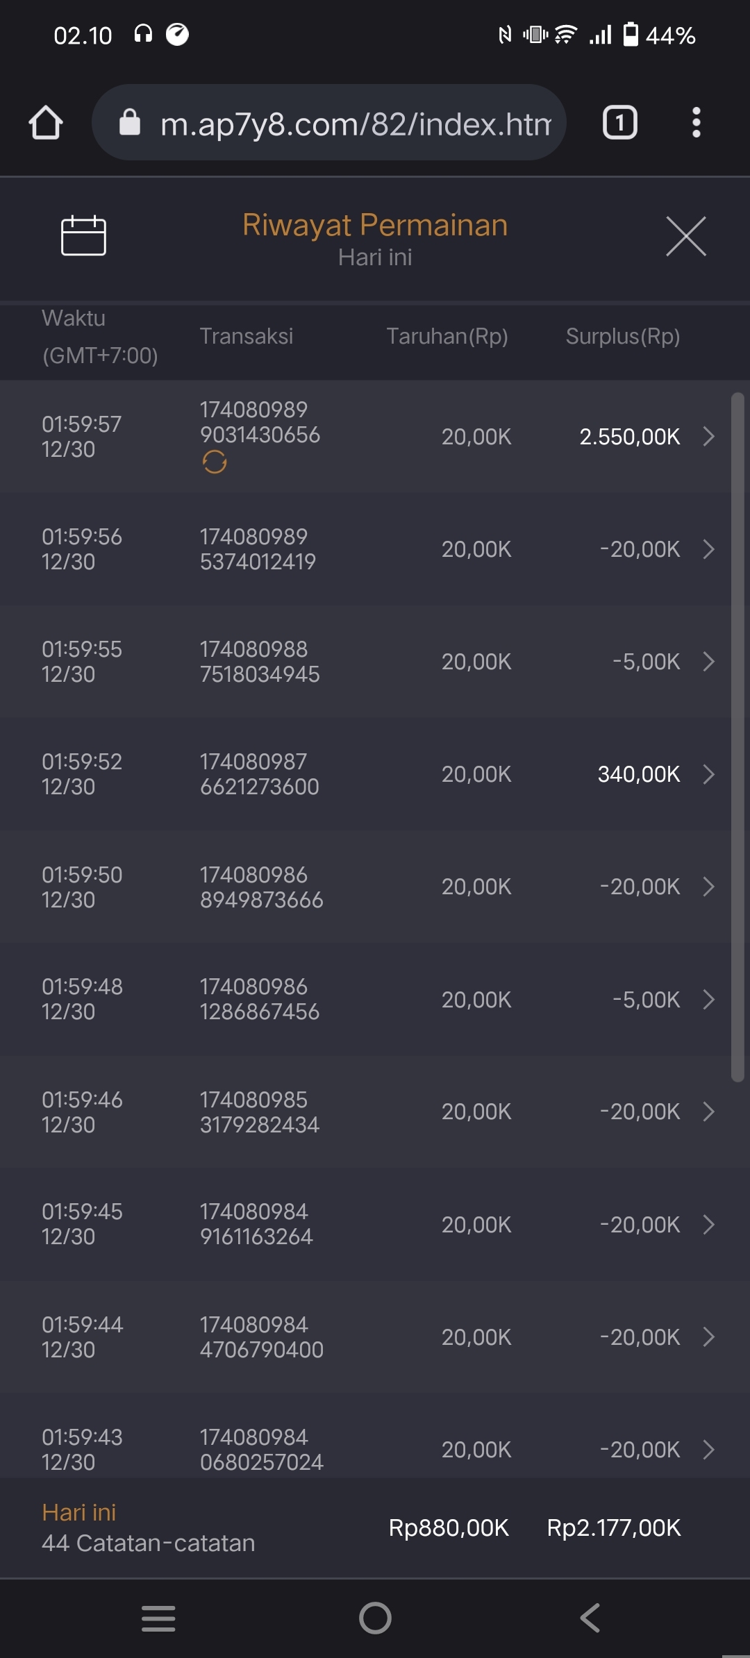Select the 01:59:56 transaction entry
The image size is (750, 1658).
tap(258, 549)
